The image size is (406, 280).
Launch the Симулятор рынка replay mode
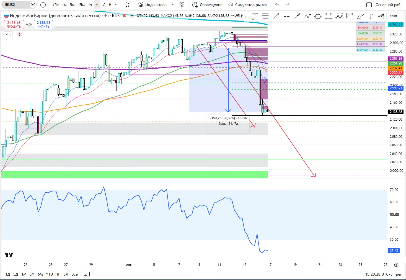[x=247, y=5]
